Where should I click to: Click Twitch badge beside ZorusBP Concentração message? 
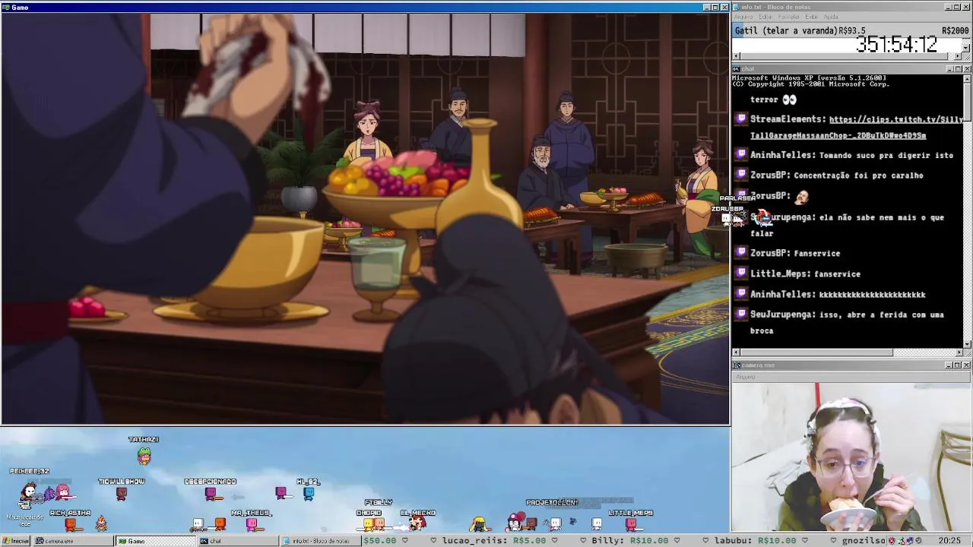coord(742,175)
